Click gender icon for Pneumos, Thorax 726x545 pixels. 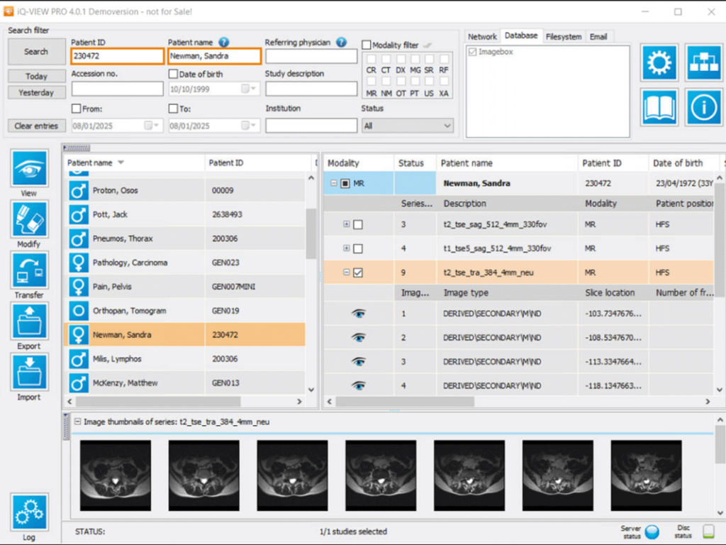click(79, 238)
